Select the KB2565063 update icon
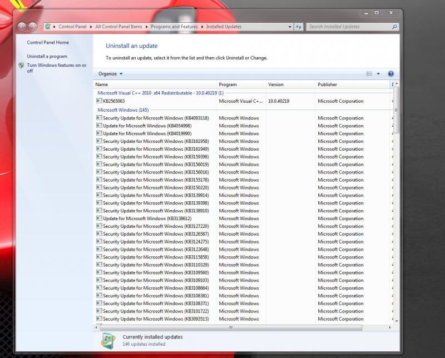Screen dimensions: 445x358 point(99,101)
